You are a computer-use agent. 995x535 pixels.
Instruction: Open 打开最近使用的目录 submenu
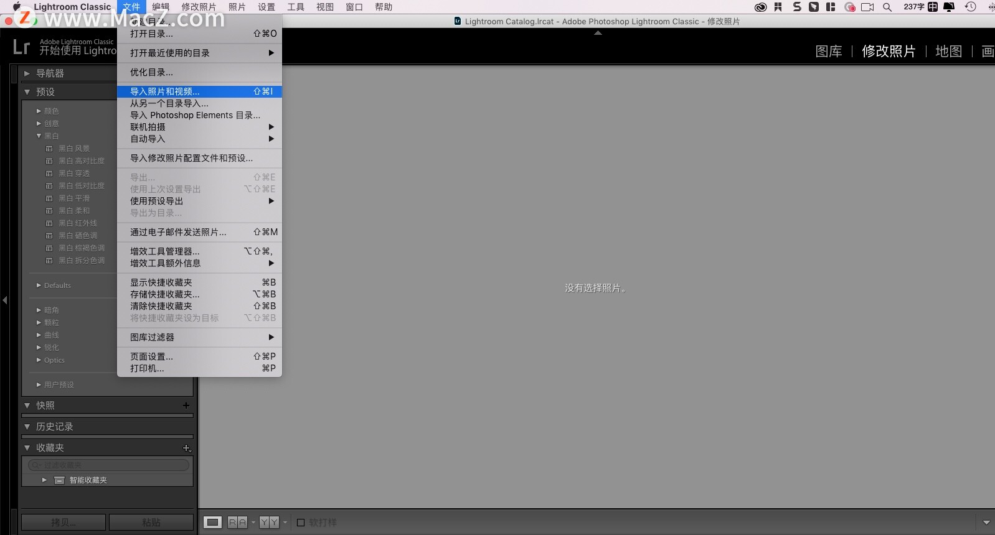point(199,53)
